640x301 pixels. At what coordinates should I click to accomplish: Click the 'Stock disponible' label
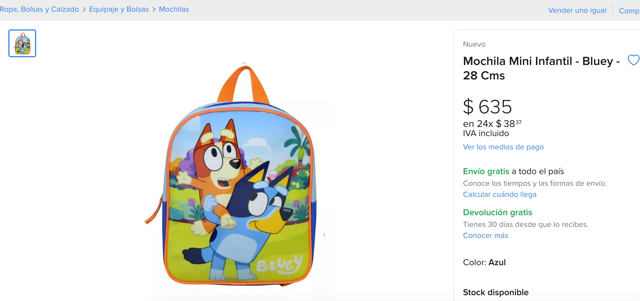tap(496, 292)
